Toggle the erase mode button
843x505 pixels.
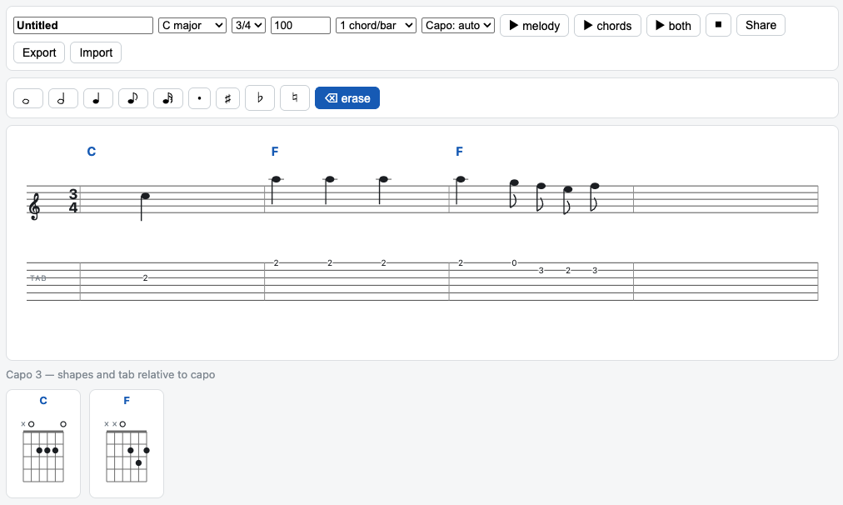(x=347, y=97)
